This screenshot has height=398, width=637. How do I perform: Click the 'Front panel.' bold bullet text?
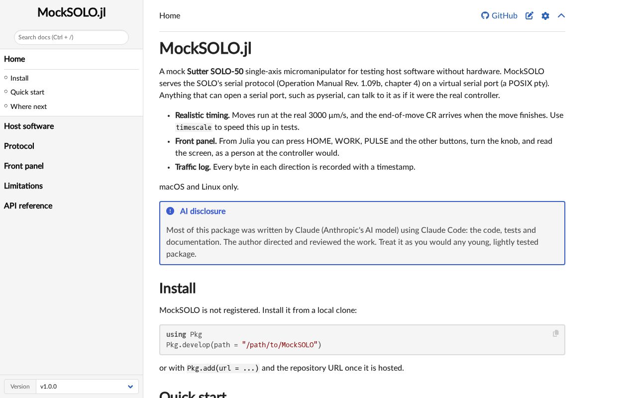click(196, 141)
